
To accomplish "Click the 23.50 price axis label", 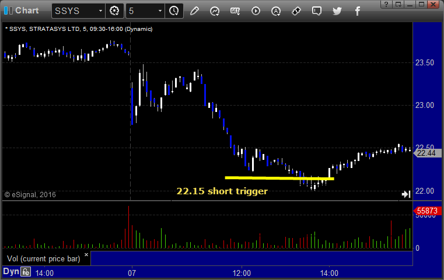I will (x=425, y=62).
